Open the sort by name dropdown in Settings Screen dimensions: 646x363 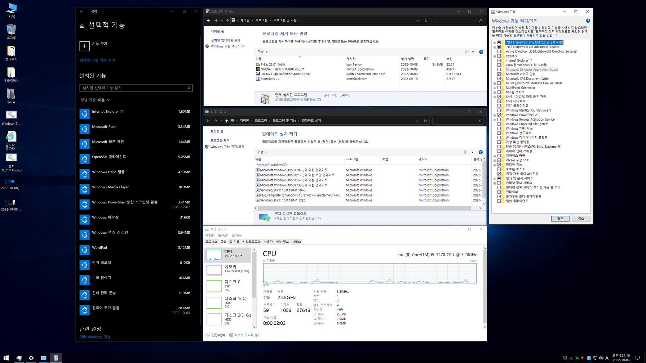pyautogui.click(x=95, y=100)
